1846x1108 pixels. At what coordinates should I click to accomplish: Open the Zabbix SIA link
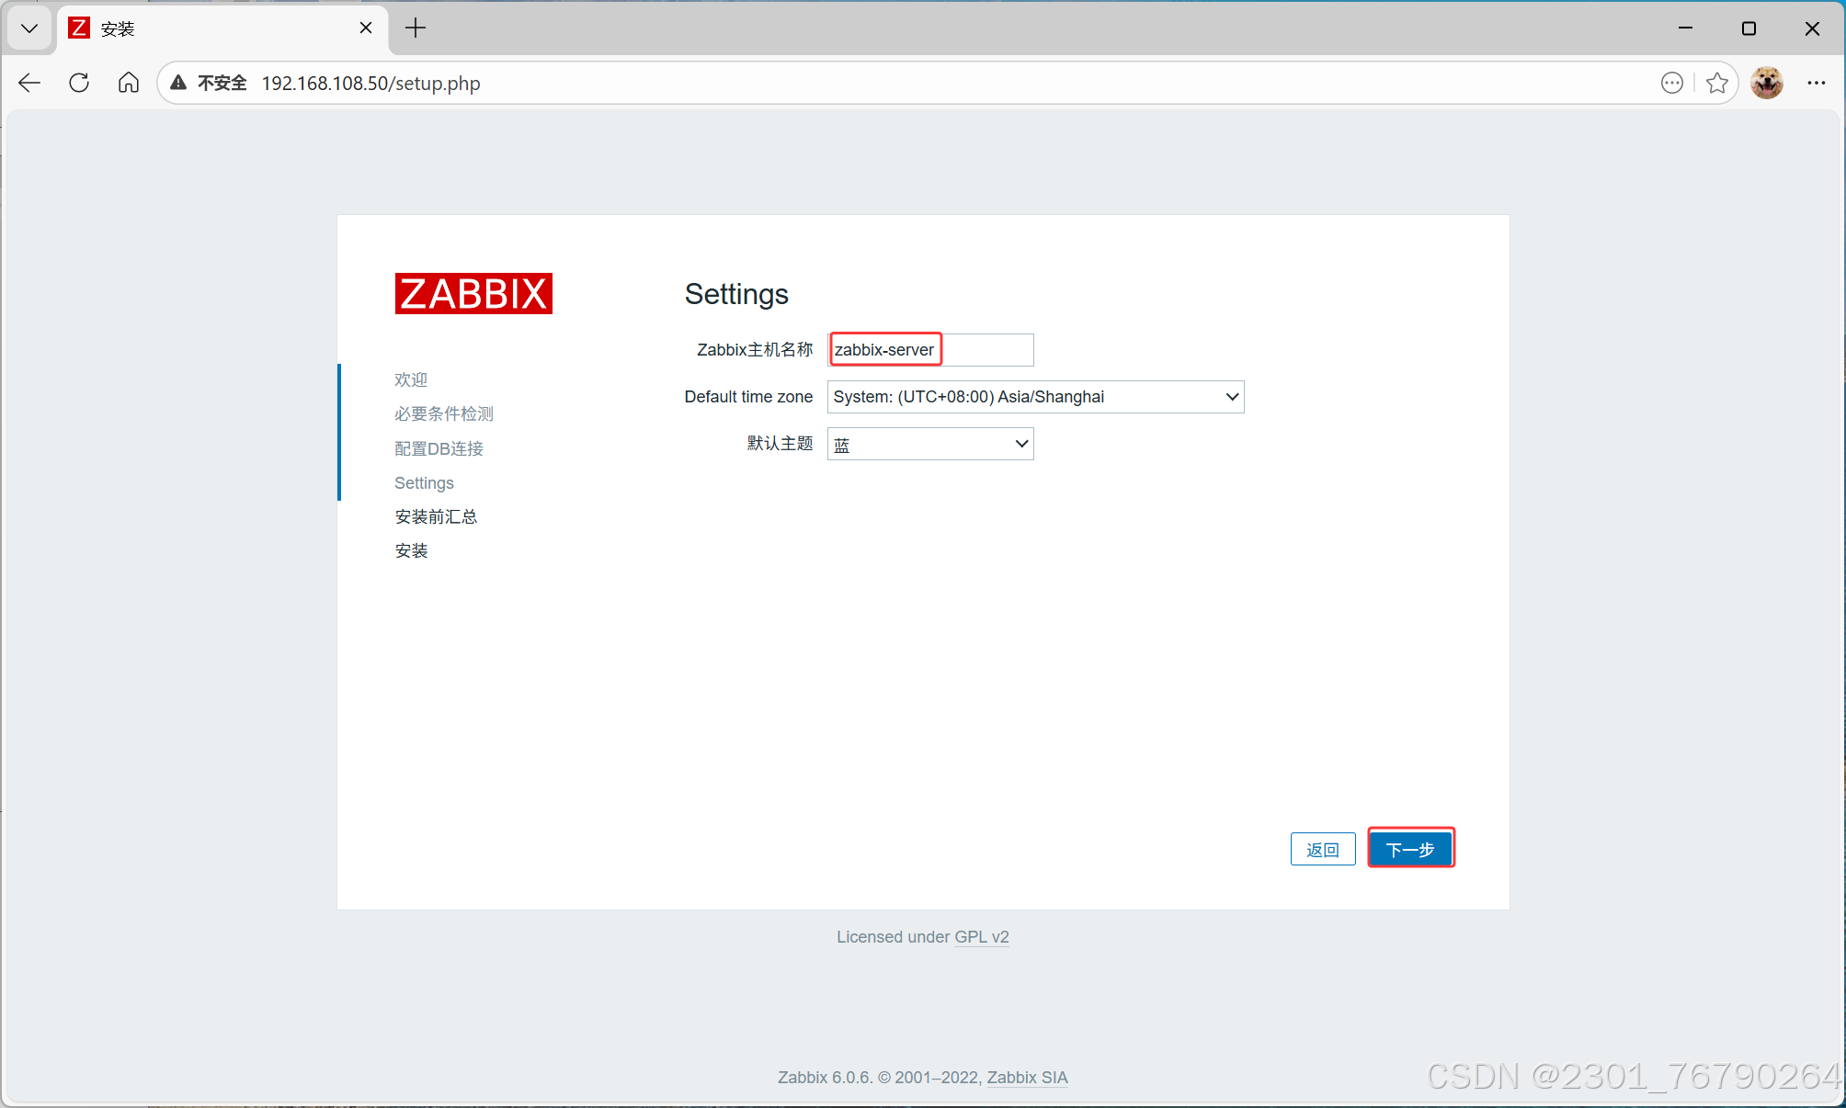tap(1027, 1078)
